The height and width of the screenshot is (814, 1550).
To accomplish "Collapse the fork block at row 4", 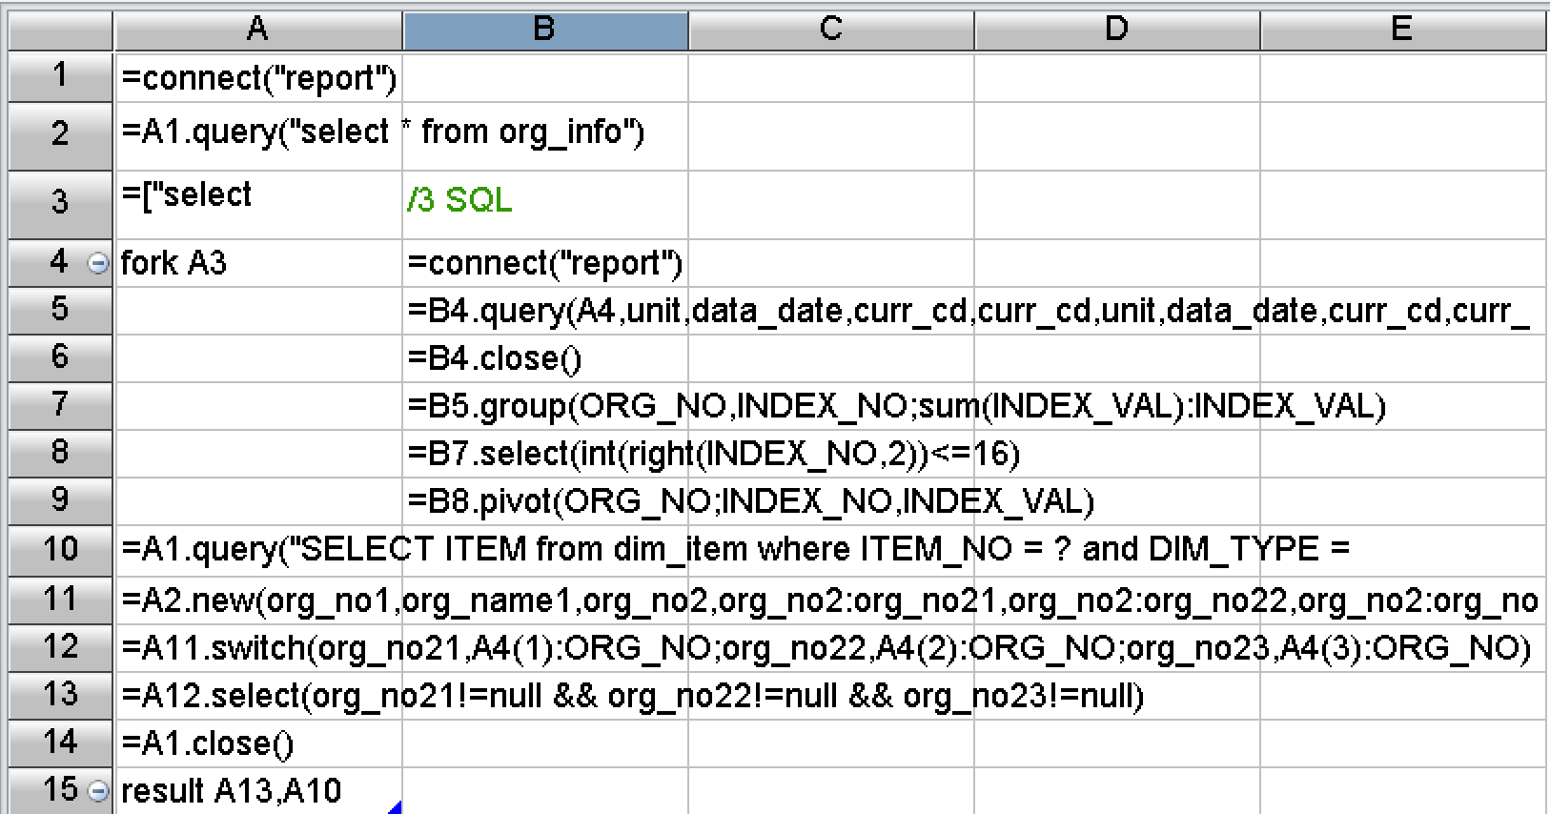I will pyautogui.click(x=98, y=263).
